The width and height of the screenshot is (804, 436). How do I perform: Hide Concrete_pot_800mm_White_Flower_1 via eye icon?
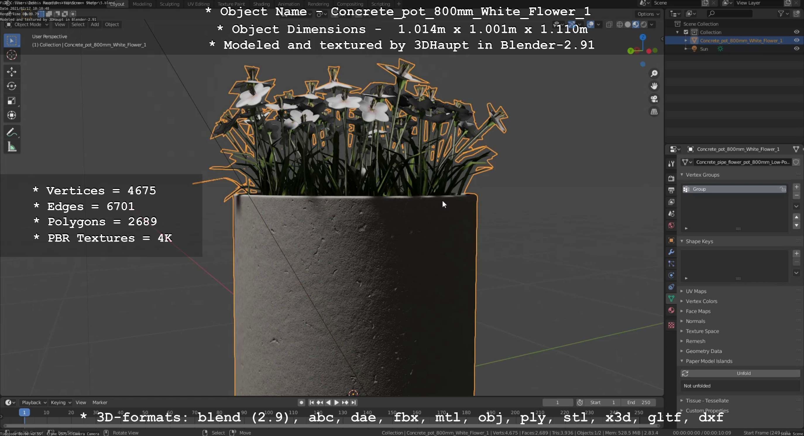(x=796, y=40)
